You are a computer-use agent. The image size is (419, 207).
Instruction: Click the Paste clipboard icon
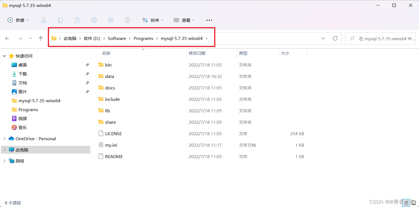tap(77, 20)
